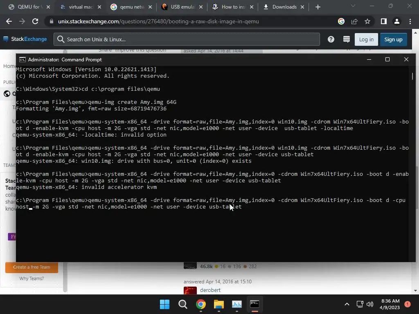
Task: Minimize the Command Prompt window
Action: click(x=369, y=60)
